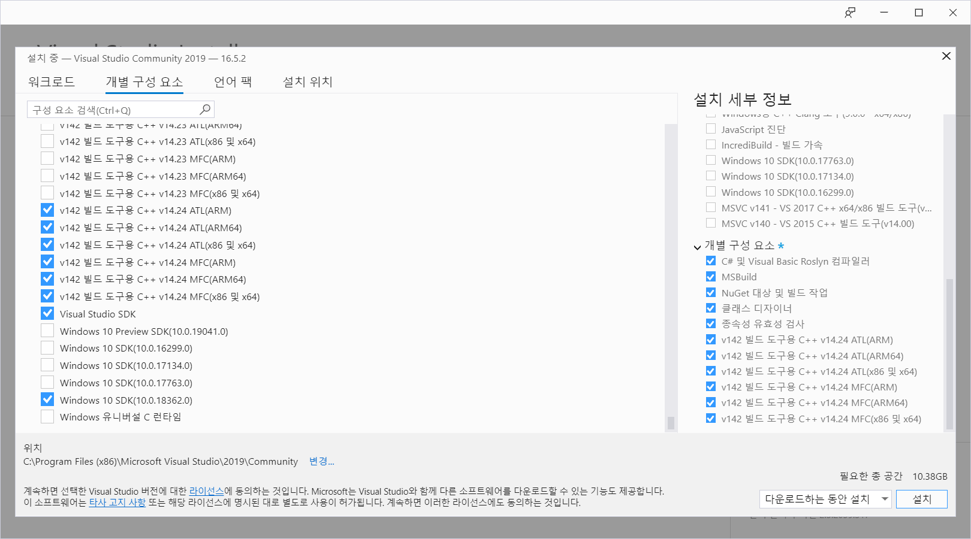Check MSVC v141 - VS 2017 C++ build tools
The width and height of the screenshot is (971, 539).
711,207
